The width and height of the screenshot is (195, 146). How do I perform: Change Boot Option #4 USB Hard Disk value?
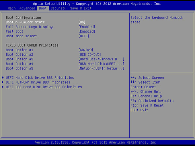(x=101, y=64)
